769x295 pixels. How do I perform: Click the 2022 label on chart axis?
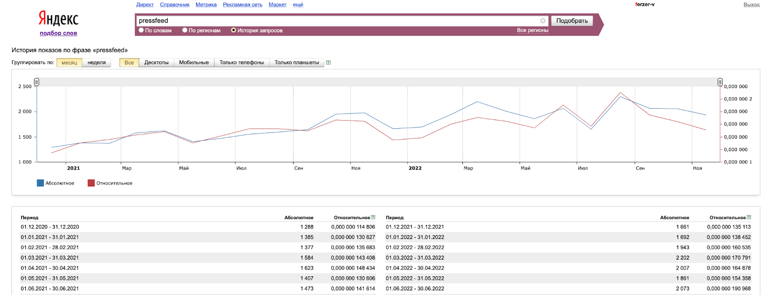(415, 168)
